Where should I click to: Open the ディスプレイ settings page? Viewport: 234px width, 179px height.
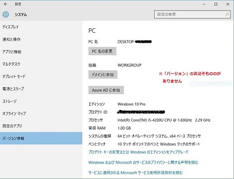41,27
